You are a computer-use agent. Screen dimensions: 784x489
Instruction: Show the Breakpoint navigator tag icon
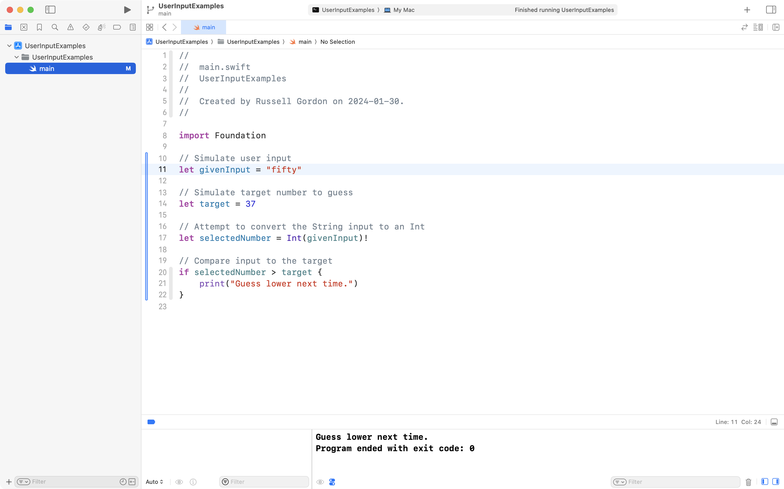117,27
